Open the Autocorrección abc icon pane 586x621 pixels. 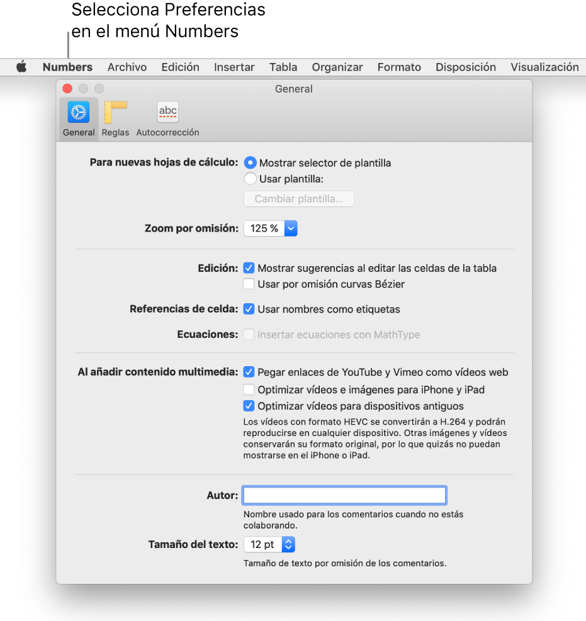point(167,112)
